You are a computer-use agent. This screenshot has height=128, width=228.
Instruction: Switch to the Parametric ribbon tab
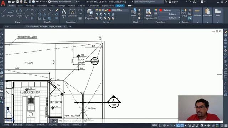click(x=42, y=6)
